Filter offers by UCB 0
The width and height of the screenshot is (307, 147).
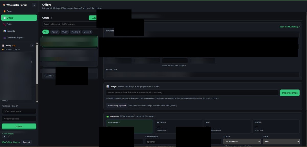tap(65, 32)
